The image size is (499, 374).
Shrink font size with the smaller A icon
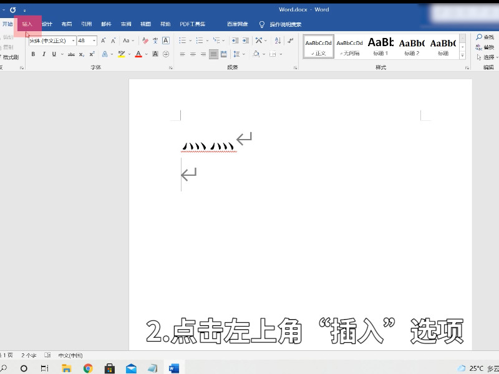(x=114, y=41)
